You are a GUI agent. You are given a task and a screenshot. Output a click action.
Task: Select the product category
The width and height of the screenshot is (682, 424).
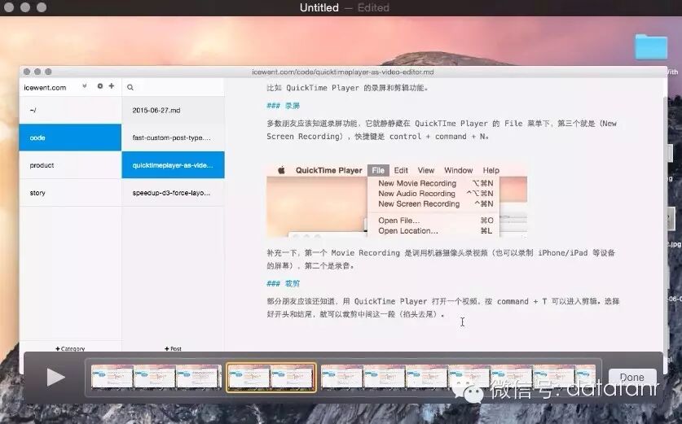pyautogui.click(x=70, y=165)
